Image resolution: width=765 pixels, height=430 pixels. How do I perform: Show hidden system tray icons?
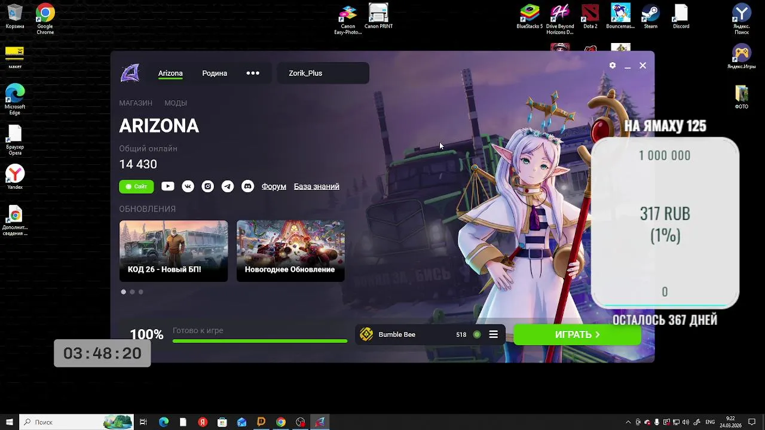pos(628,422)
